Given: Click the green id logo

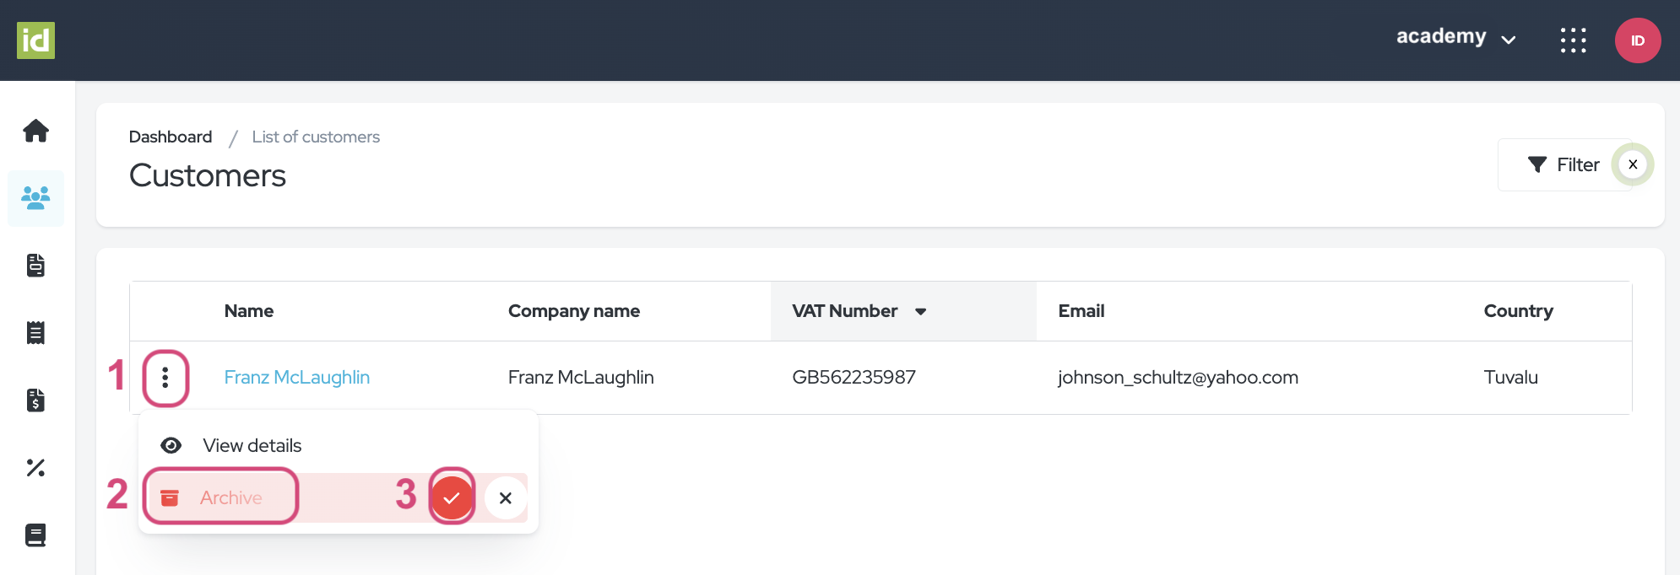Looking at the screenshot, I should [x=35, y=40].
